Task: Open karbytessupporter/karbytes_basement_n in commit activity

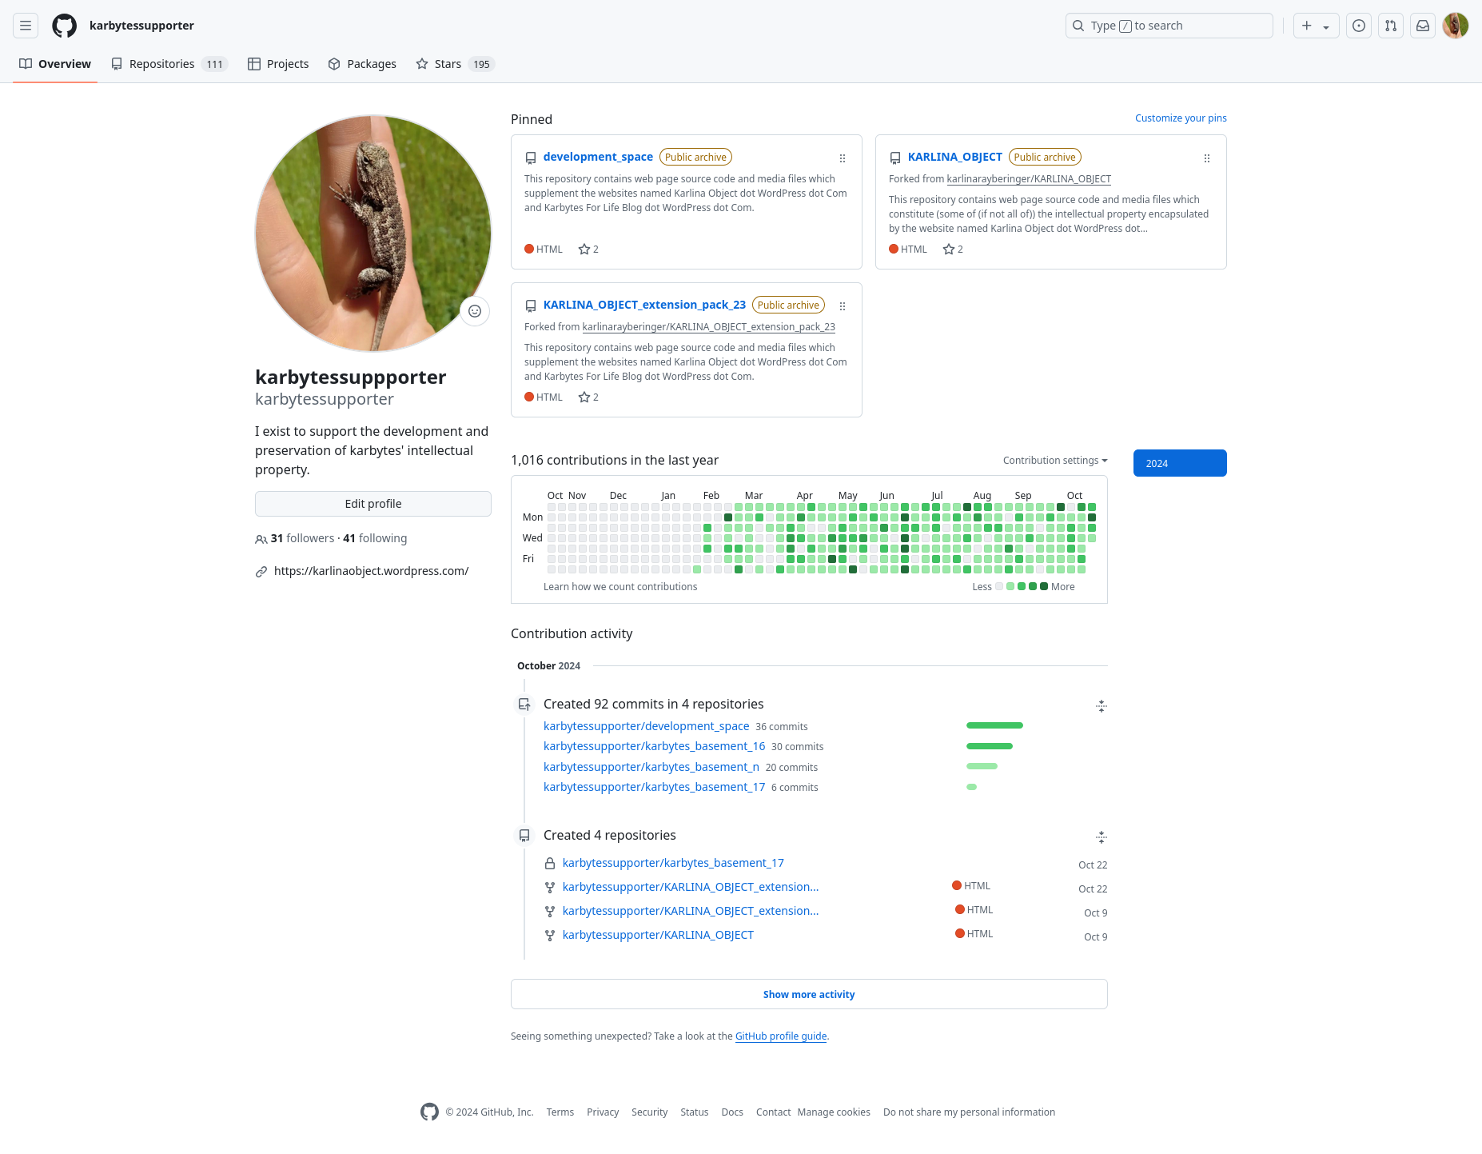Action: 651,767
